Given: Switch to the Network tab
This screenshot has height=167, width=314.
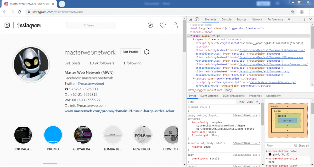Looking at the screenshot, I should (x=257, y=19).
